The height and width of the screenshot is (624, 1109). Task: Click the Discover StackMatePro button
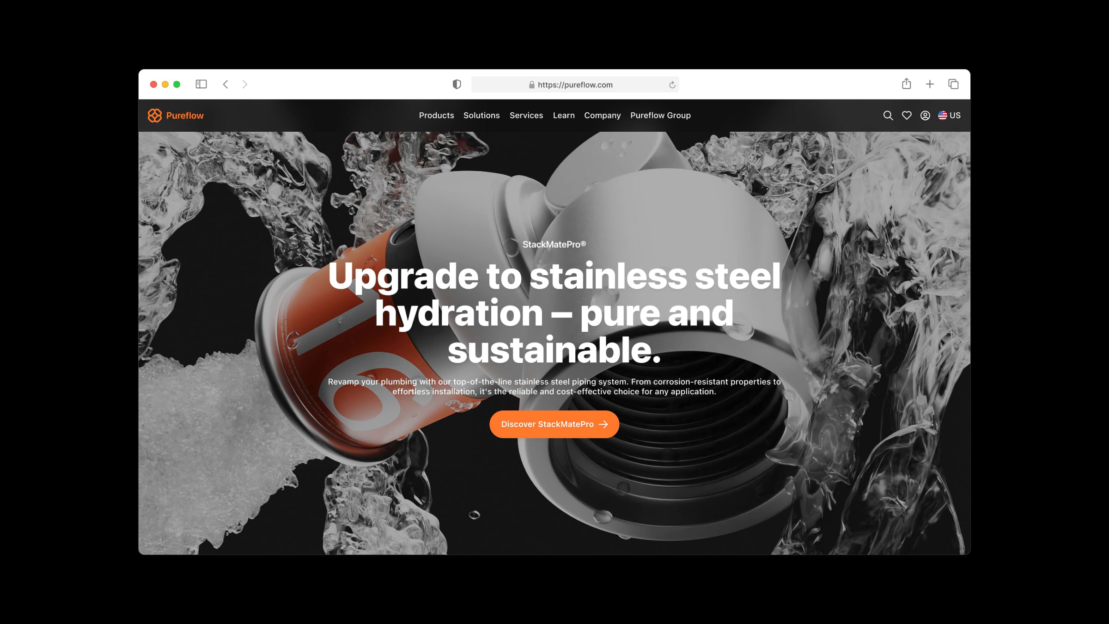point(554,424)
